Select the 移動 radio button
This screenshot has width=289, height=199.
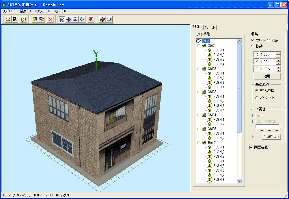click(x=253, y=46)
